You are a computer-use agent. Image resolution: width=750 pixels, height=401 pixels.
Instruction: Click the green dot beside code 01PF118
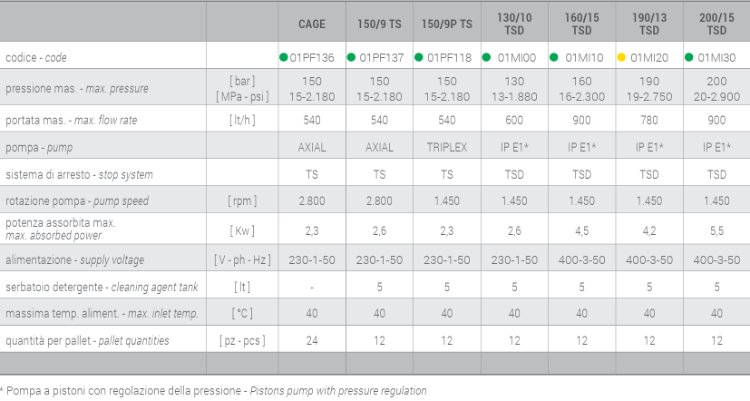(418, 57)
